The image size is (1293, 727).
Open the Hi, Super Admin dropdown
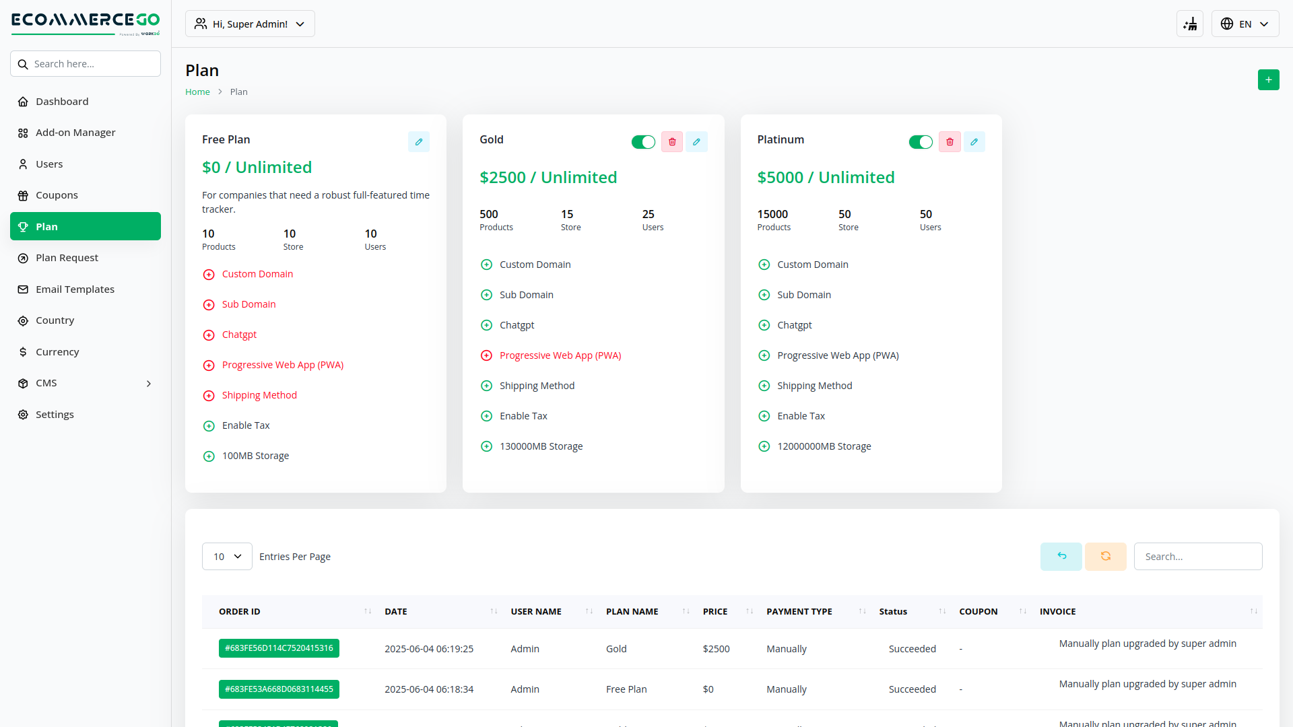click(250, 24)
